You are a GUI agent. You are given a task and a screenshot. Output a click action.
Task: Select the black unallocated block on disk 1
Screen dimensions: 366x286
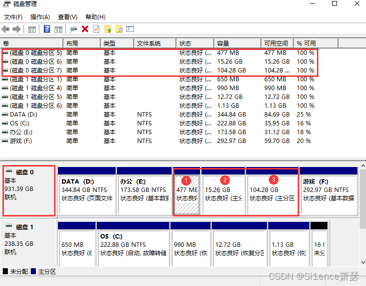coord(319,244)
